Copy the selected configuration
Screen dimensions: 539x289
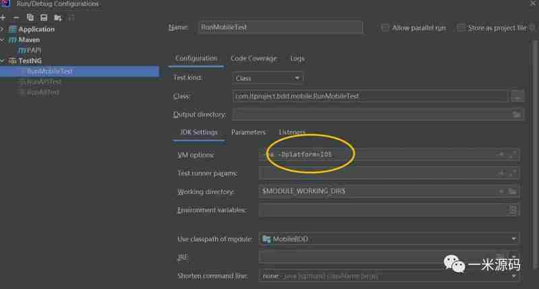tap(30, 18)
